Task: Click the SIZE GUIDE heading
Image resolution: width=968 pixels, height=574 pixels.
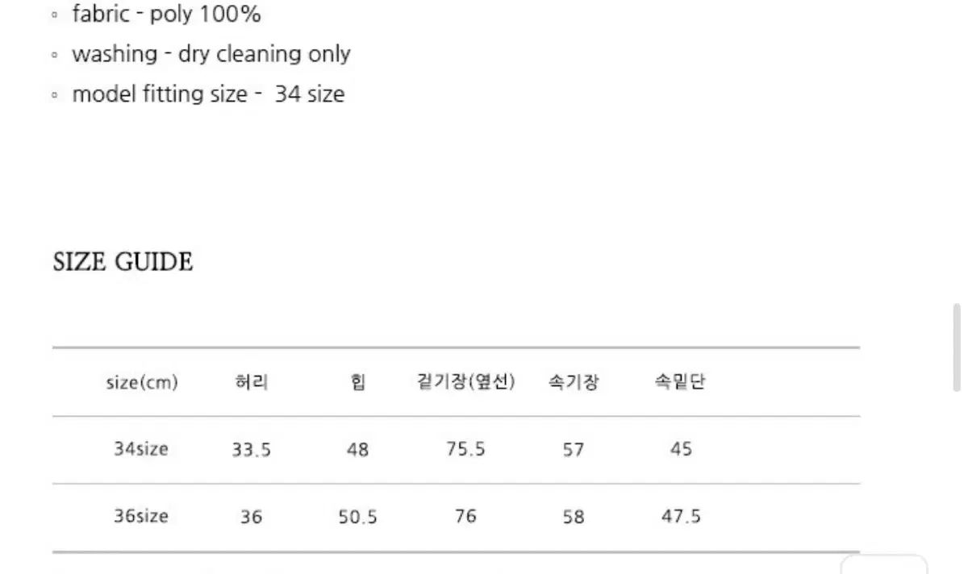Action: (123, 262)
